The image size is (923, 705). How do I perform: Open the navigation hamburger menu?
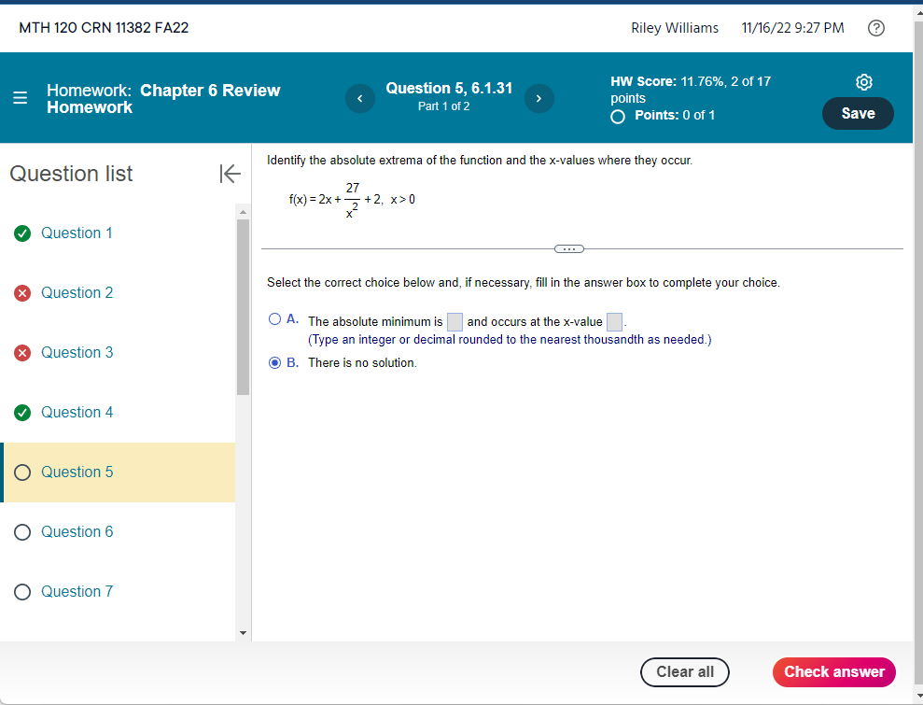(21, 97)
